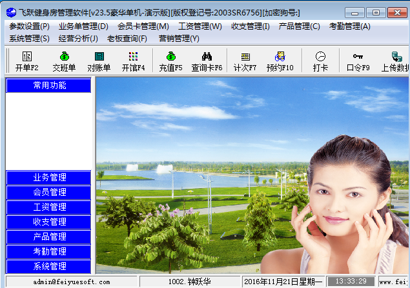Screen dimensions: 410x288
Task: Expand the 常用功能 sidebar section
Action: (x=48, y=85)
